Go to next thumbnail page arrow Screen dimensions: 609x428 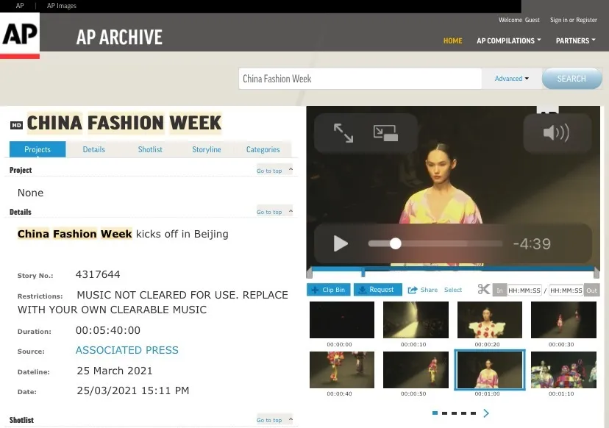pos(486,413)
